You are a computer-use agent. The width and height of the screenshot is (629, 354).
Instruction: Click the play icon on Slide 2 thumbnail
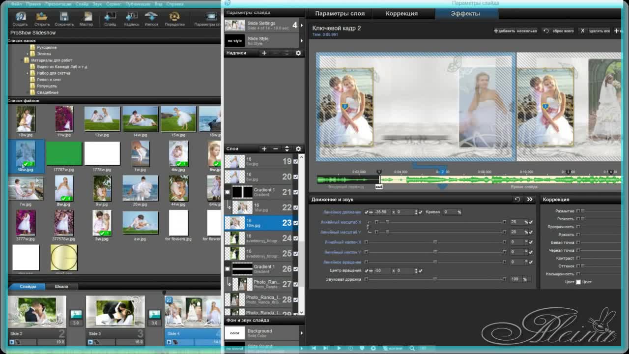[12, 342]
